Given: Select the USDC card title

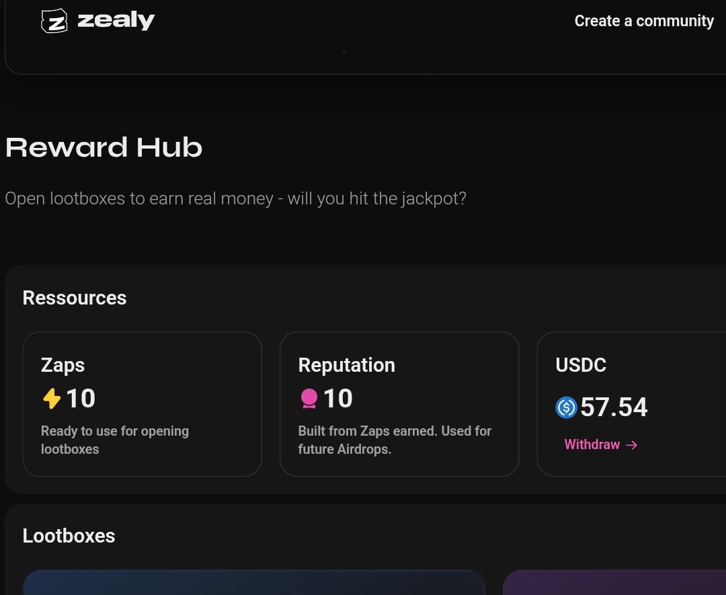Looking at the screenshot, I should [581, 365].
